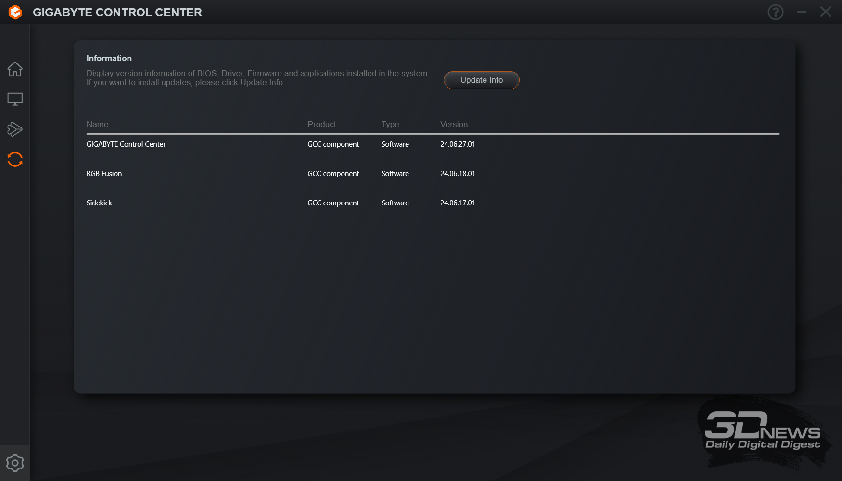Click the Version column header
Image resolution: width=842 pixels, height=481 pixels.
click(x=454, y=124)
